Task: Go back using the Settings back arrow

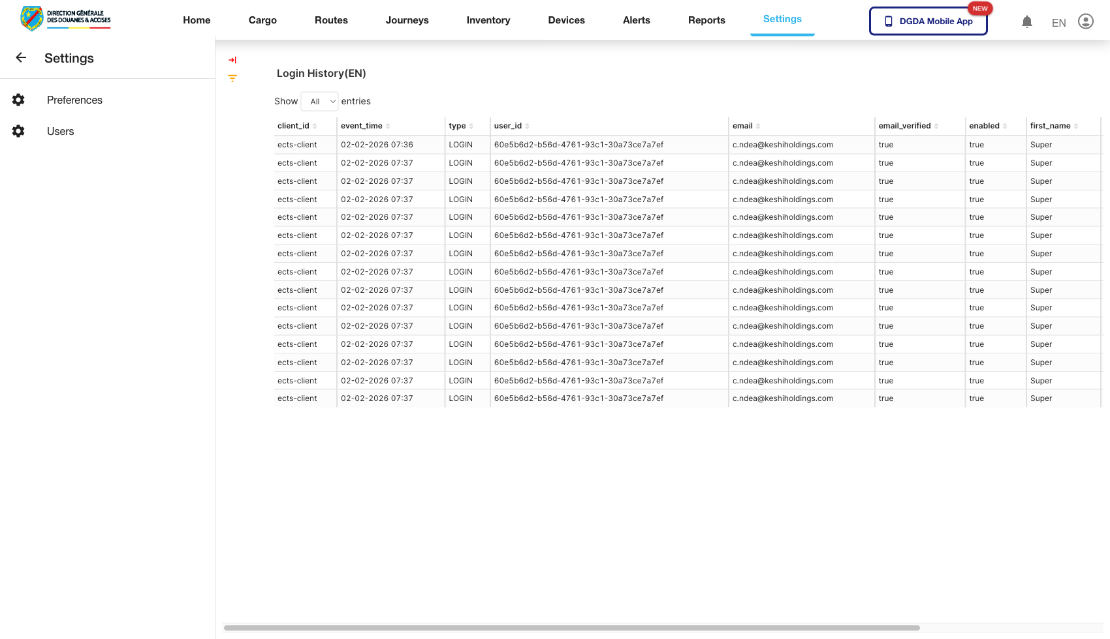Action: [x=20, y=57]
